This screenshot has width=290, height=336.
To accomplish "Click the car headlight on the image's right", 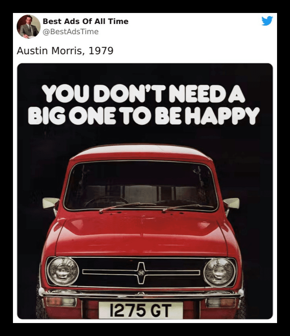I will 219,272.
